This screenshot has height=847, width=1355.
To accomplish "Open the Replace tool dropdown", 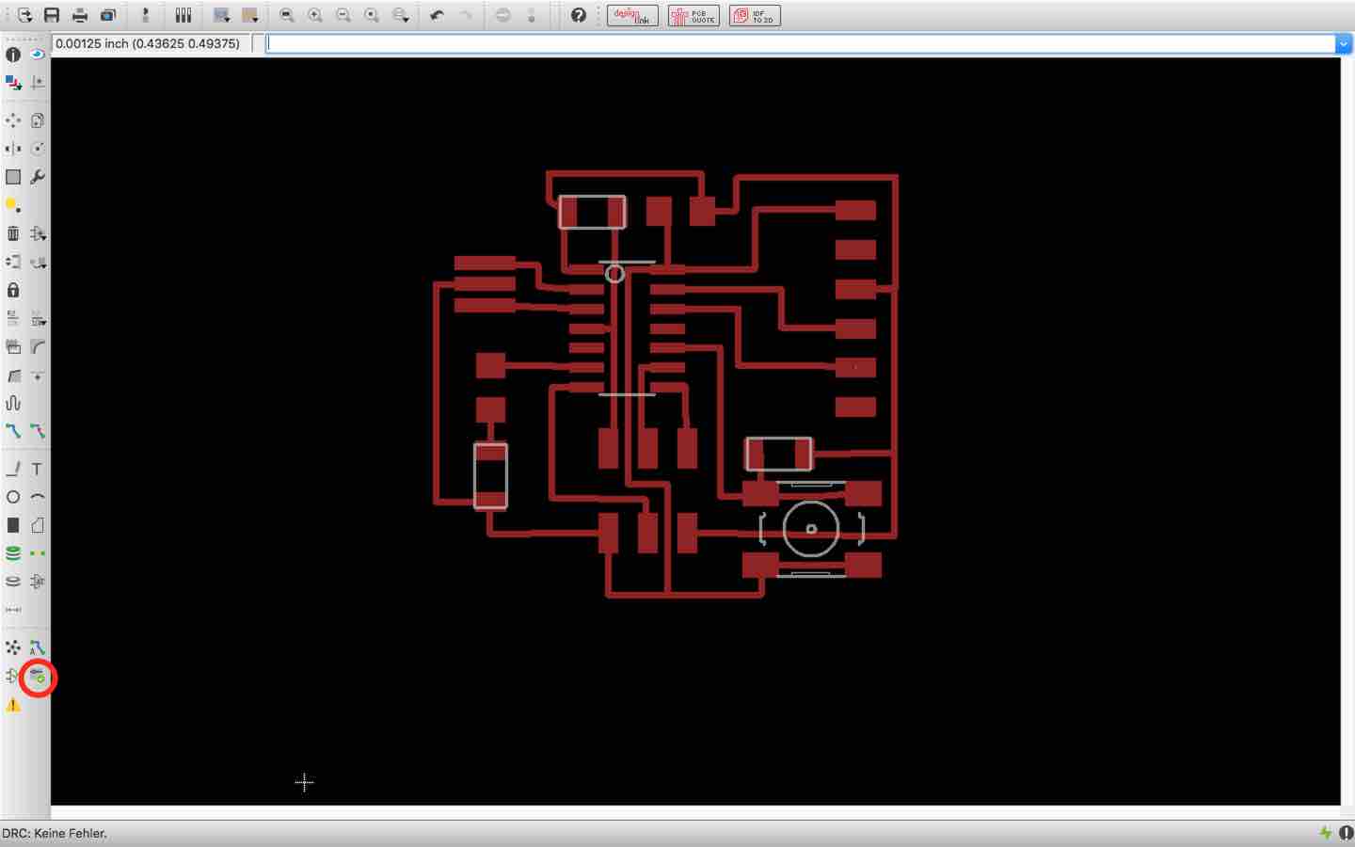I will click(x=38, y=262).
